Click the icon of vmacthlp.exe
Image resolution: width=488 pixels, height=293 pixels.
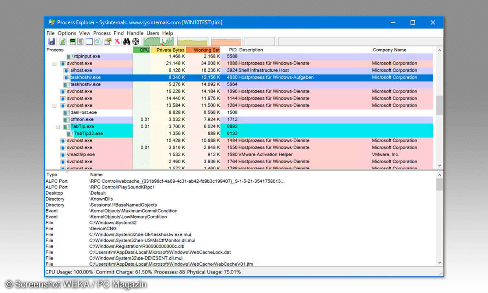point(63,155)
